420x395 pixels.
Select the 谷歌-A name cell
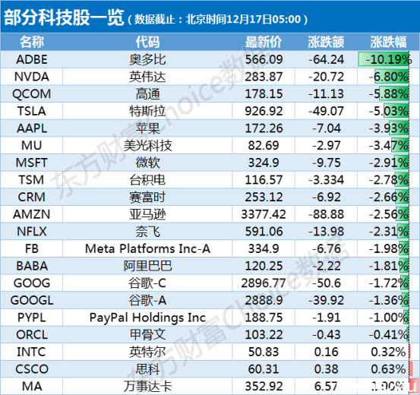(147, 300)
